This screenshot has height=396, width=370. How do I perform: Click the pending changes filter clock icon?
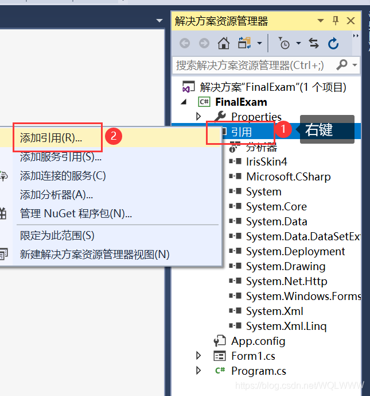(284, 43)
